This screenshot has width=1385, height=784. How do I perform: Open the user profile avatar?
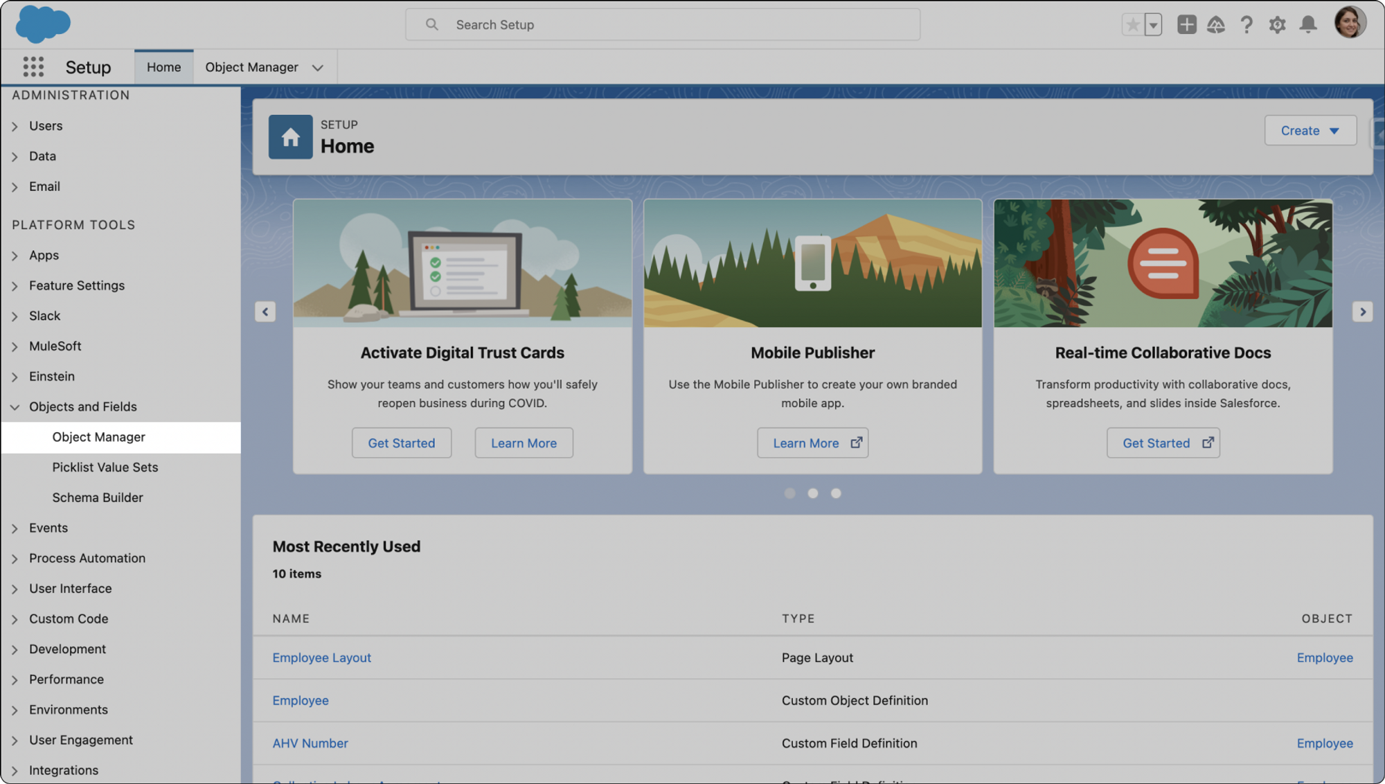(x=1349, y=23)
